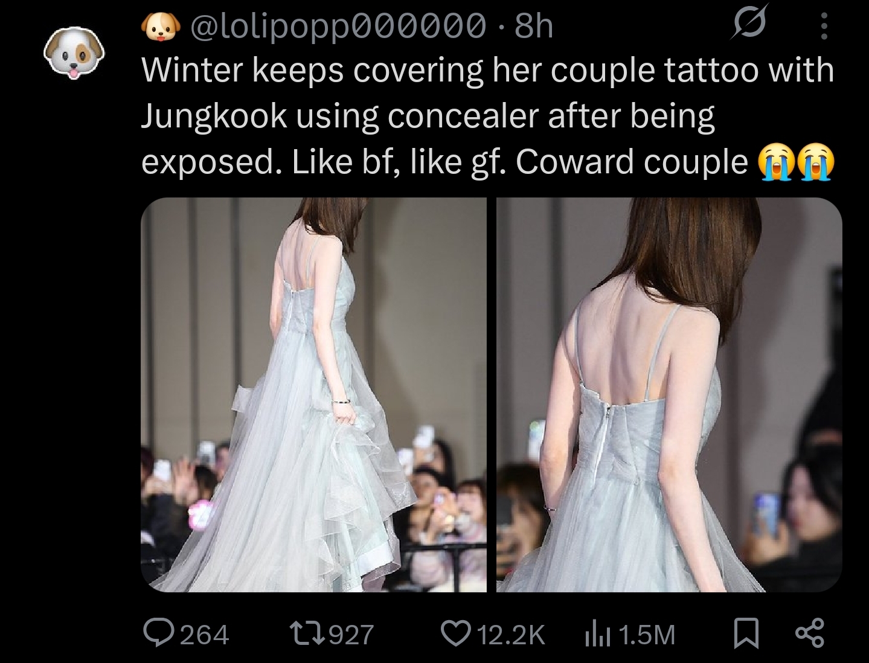869x663 pixels.
Task: Click the 1.5M views count
Action: click(x=647, y=635)
